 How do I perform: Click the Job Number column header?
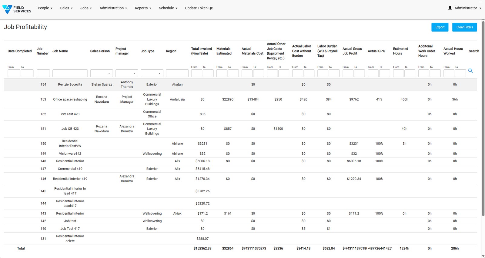pyautogui.click(x=42, y=51)
